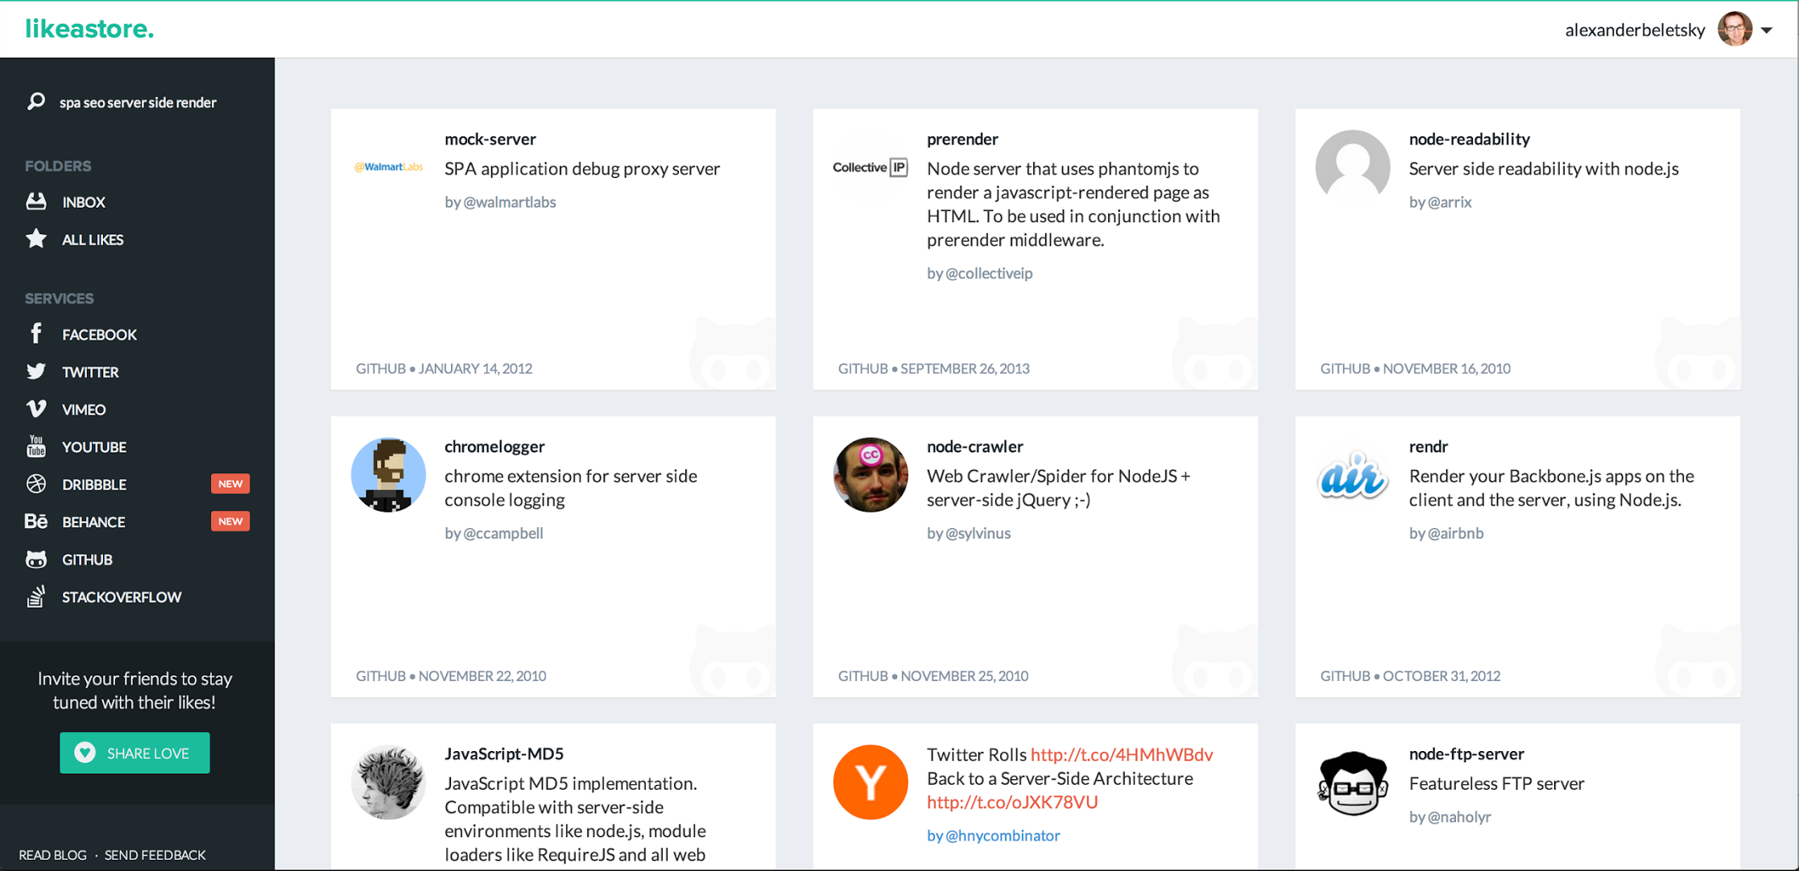The image size is (1799, 871).
Task: Click the GitHub octocat icon in the sidebar
Action: [x=35, y=559]
